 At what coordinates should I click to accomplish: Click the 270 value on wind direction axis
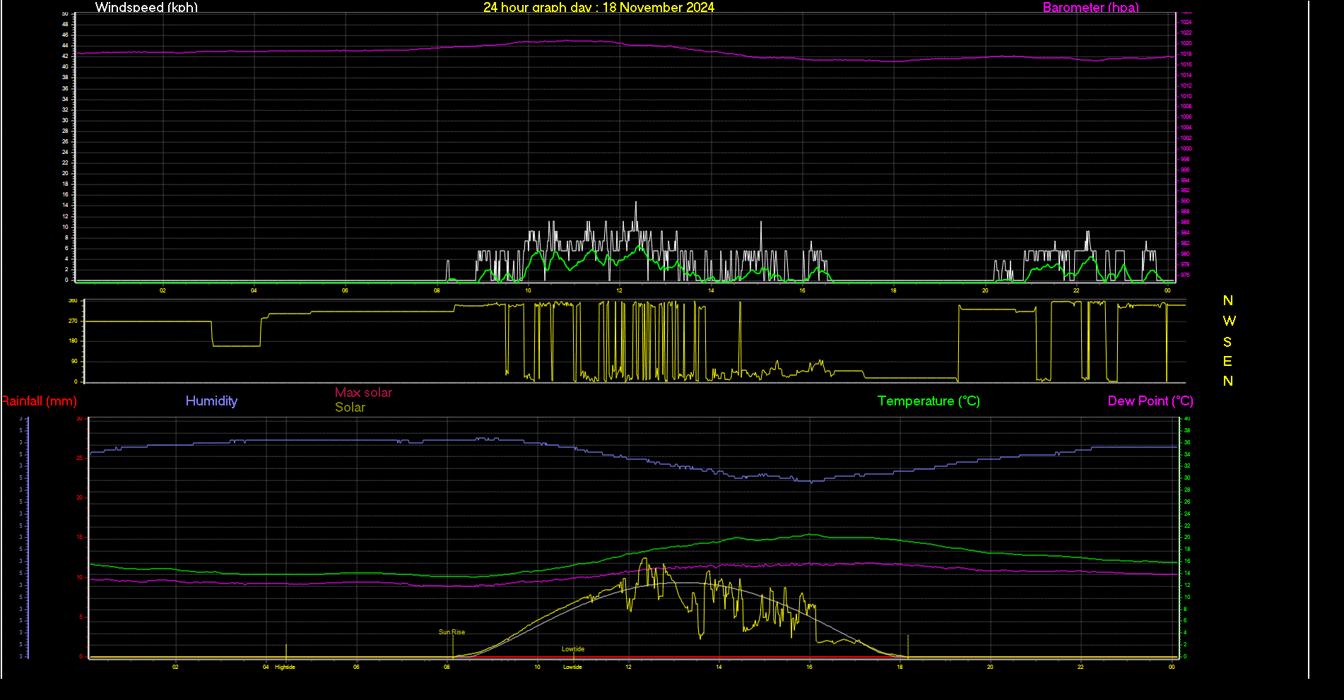click(73, 321)
